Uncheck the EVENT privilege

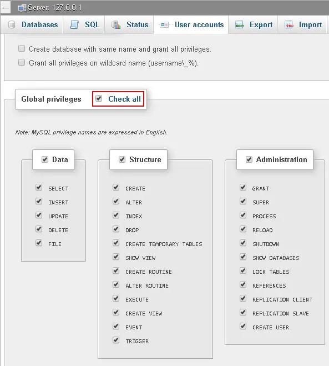point(116,326)
